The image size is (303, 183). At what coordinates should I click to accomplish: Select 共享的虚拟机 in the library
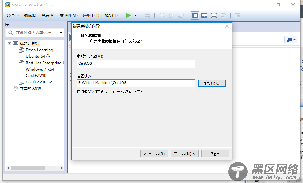[31, 89]
